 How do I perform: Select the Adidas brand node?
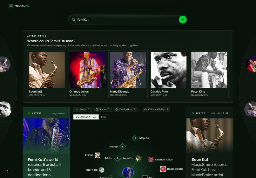point(98,155)
